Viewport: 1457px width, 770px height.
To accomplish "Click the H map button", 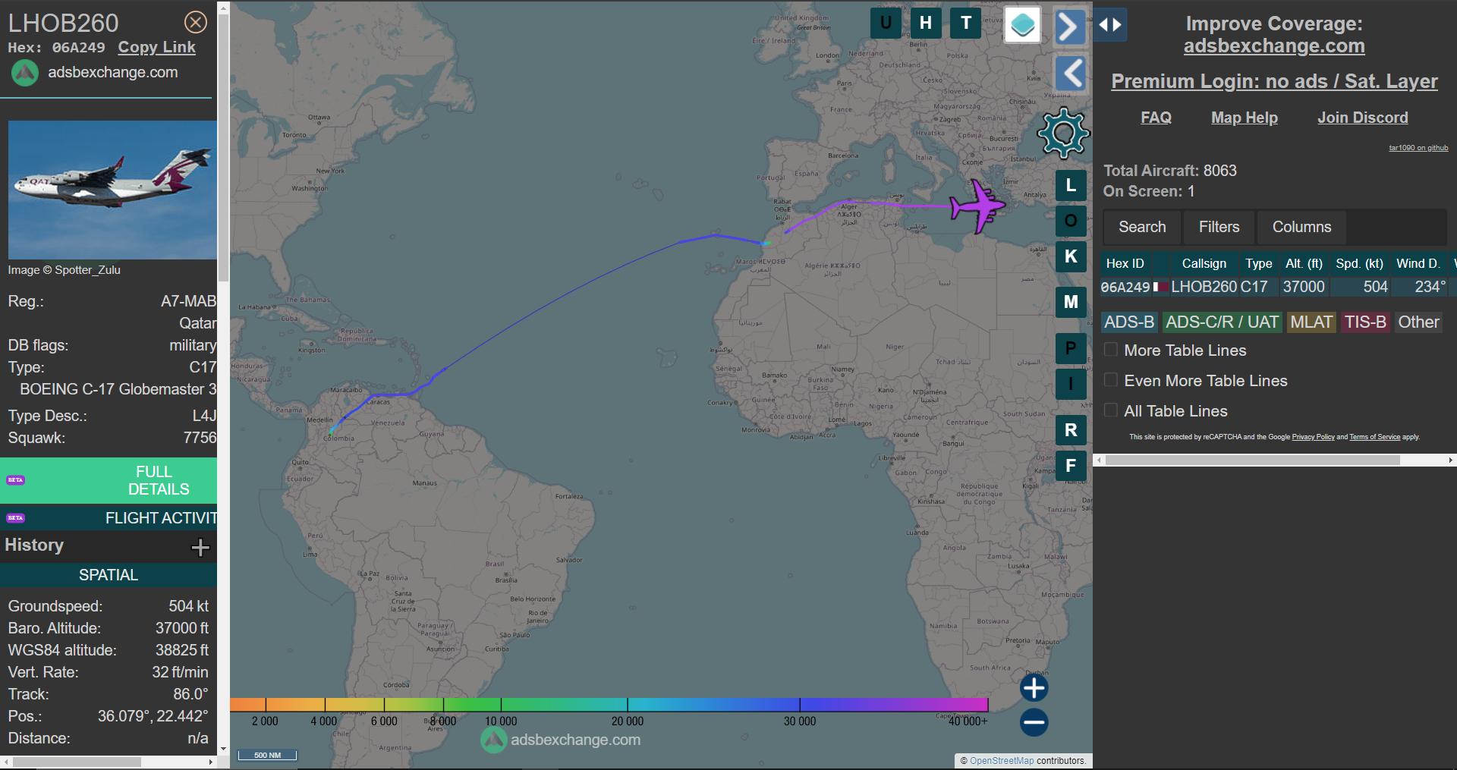I will tap(926, 23).
